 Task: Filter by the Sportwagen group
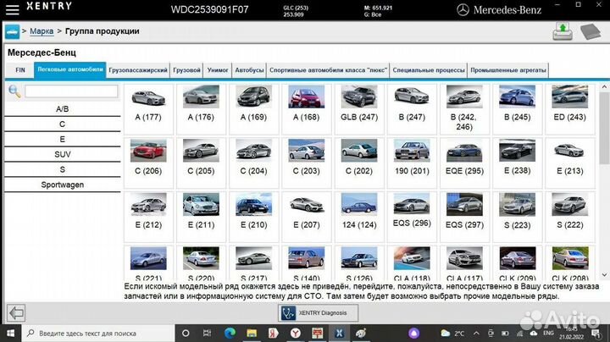(x=62, y=185)
